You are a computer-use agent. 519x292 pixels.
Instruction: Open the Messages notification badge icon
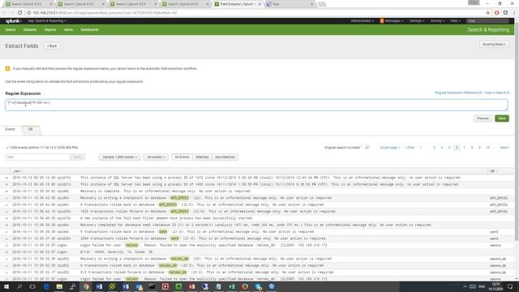point(382,21)
